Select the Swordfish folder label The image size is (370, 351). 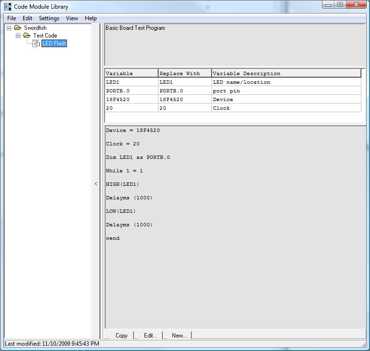pyautogui.click(x=35, y=28)
